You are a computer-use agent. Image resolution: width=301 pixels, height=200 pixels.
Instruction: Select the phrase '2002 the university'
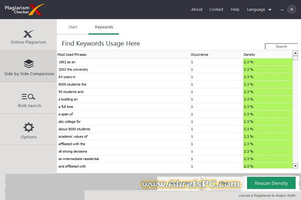click(x=73, y=70)
